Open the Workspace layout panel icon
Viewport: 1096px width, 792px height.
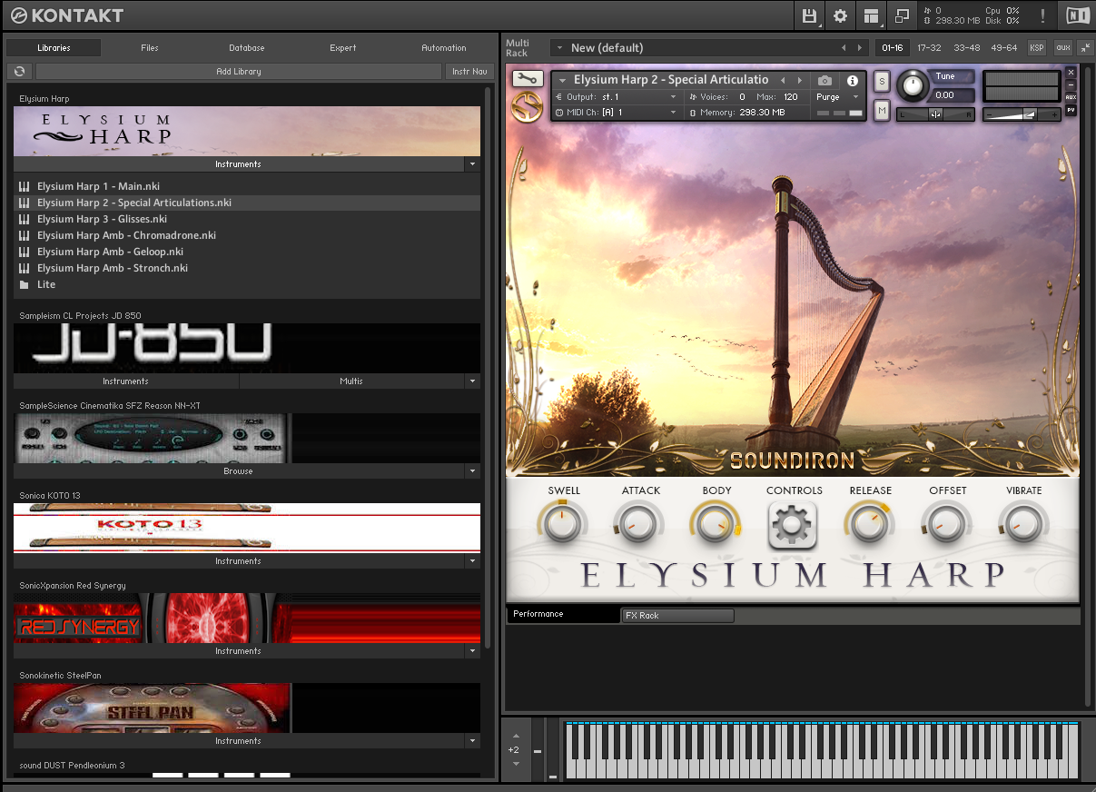[x=871, y=15]
